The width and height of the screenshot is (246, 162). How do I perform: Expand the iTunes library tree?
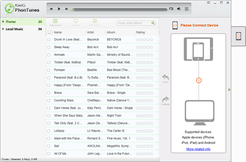click(3, 21)
